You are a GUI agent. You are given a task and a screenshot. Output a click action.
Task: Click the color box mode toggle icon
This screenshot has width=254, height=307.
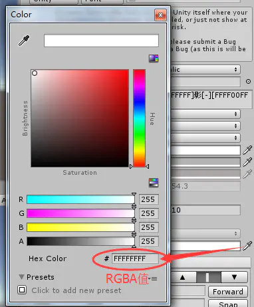pyautogui.click(x=154, y=58)
